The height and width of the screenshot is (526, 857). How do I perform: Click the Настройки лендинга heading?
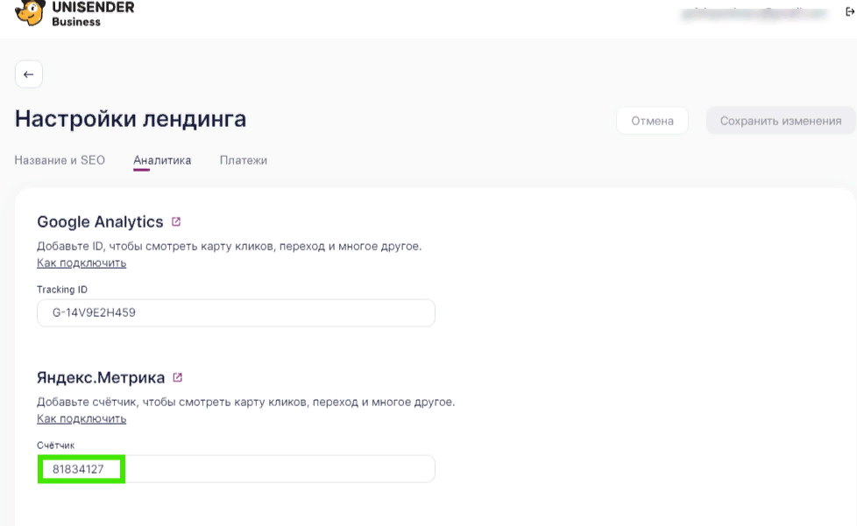130,119
